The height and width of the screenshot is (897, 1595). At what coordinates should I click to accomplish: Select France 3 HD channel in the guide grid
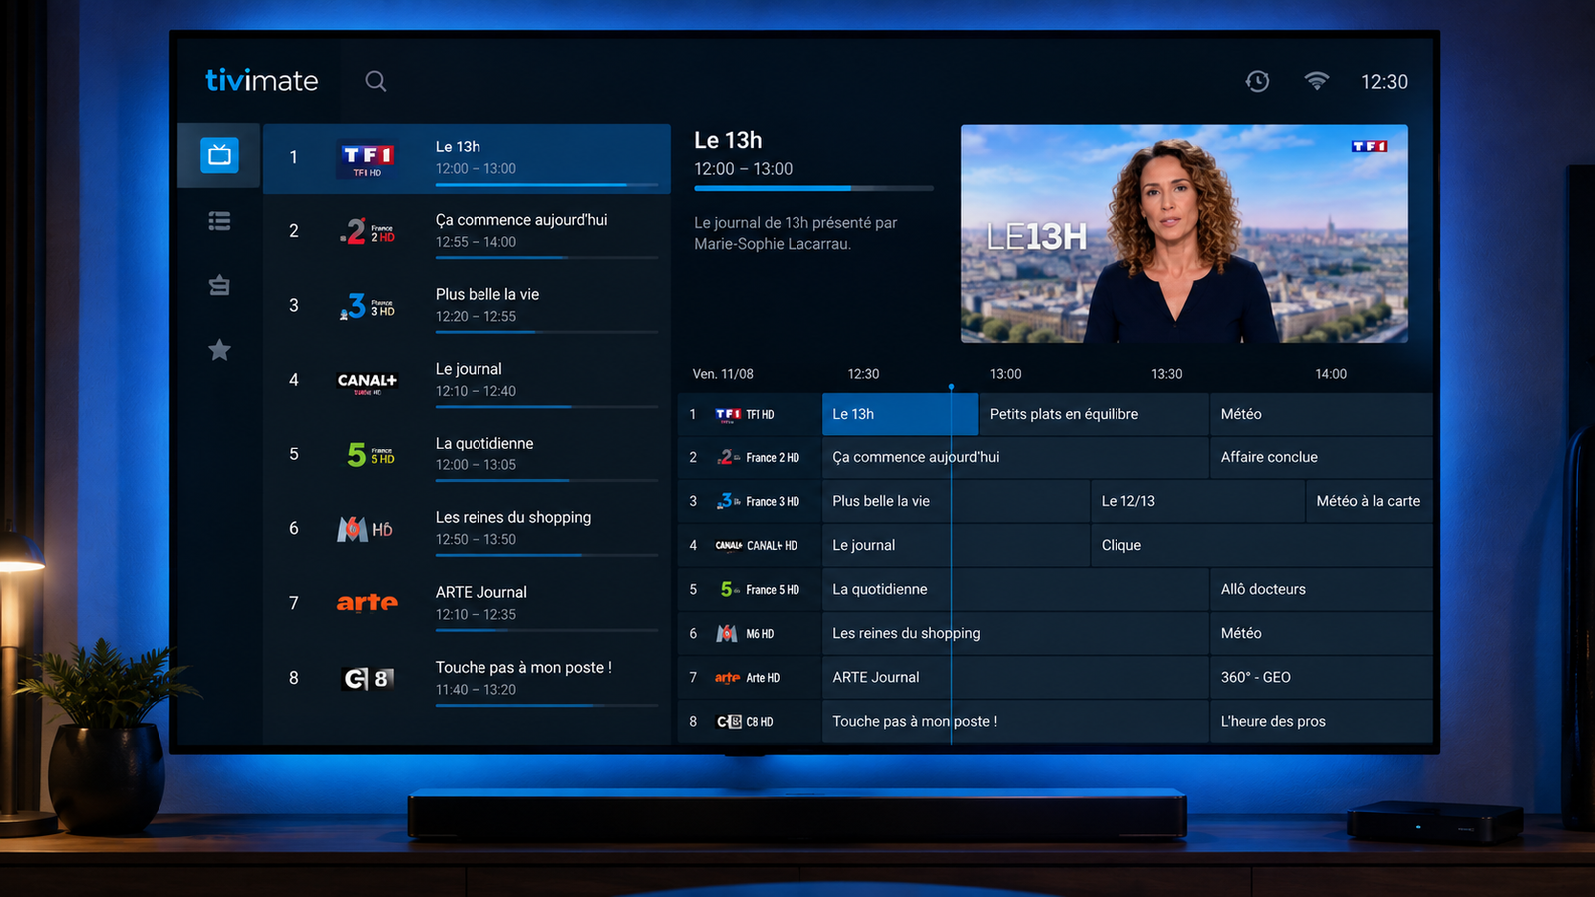coord(750,501)
